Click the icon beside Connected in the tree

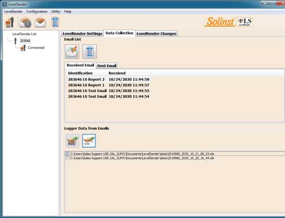pyautogui.click(x=23, y=48)
